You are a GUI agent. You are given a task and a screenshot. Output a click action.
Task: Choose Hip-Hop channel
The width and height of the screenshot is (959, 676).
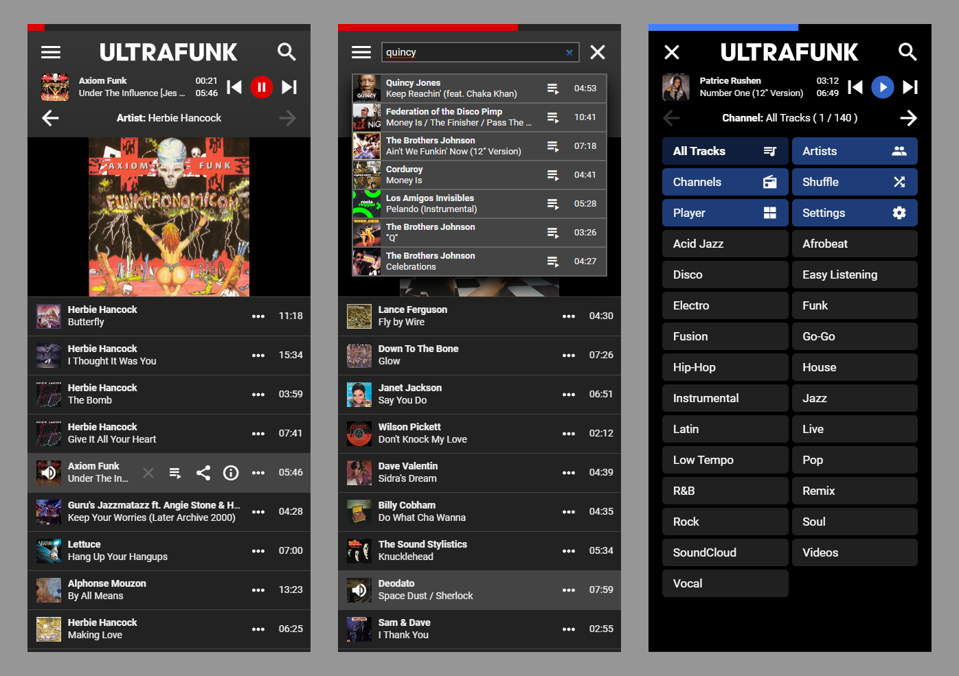click(x=725, y=367)
